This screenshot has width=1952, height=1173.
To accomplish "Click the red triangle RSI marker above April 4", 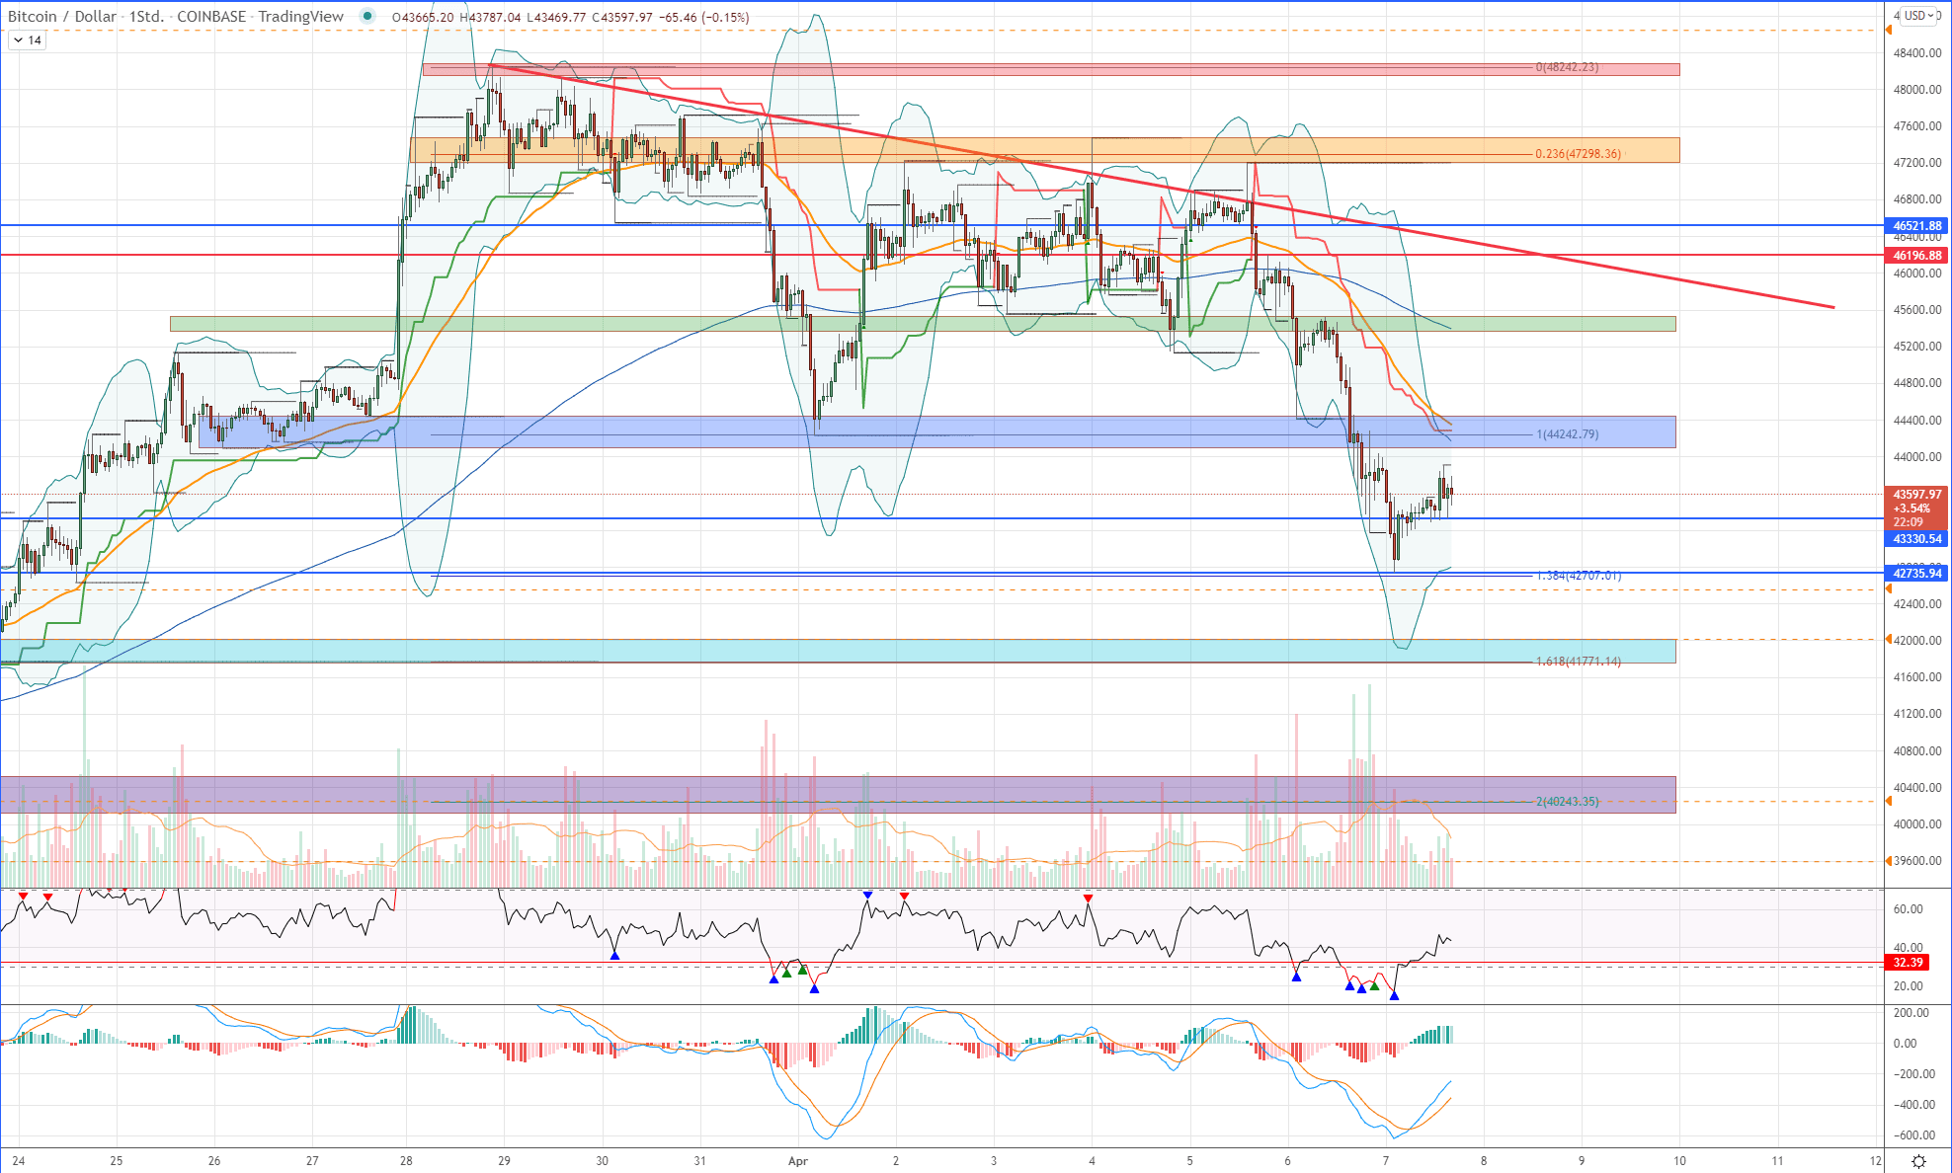I will 1088,898.
